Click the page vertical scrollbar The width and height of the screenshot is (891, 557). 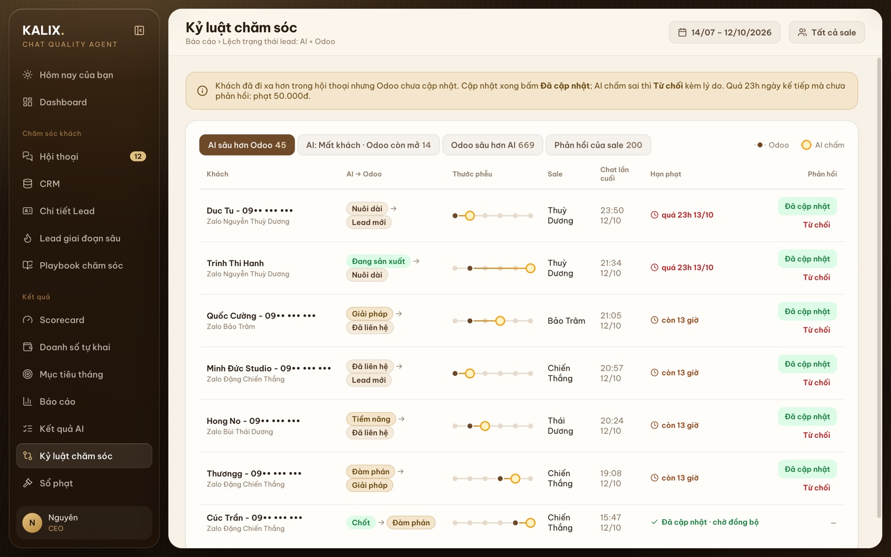(x=879, y=287)
